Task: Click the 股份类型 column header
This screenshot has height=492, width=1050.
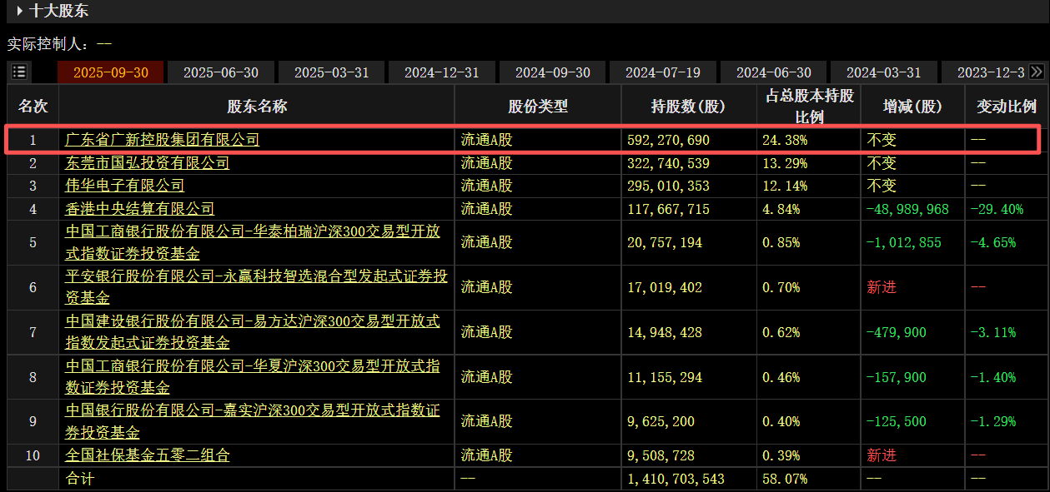Action: (538, 106)
